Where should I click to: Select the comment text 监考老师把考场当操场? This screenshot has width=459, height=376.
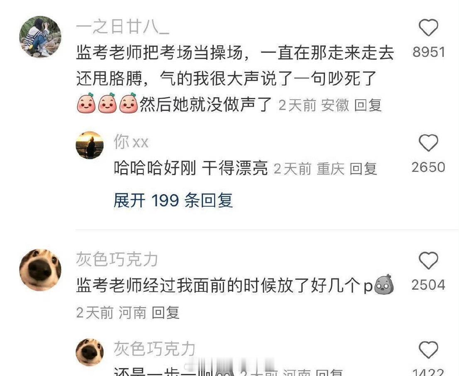coord(159,53)
